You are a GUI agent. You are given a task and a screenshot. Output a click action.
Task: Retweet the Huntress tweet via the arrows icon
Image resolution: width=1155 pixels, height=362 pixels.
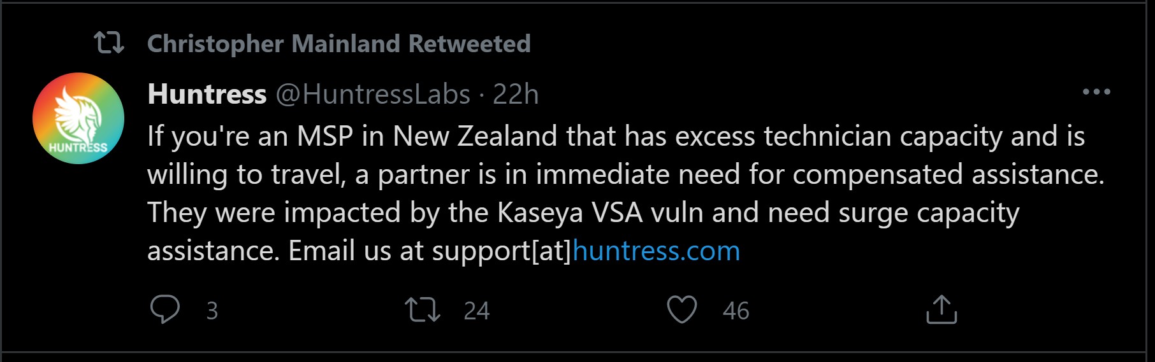(x=423, y=310)
